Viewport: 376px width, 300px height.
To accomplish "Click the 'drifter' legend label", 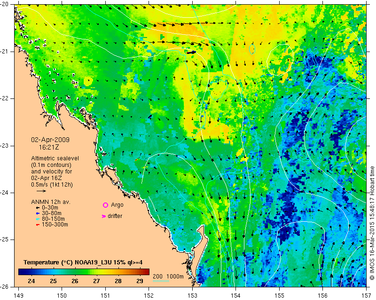I will click(115, 216).
